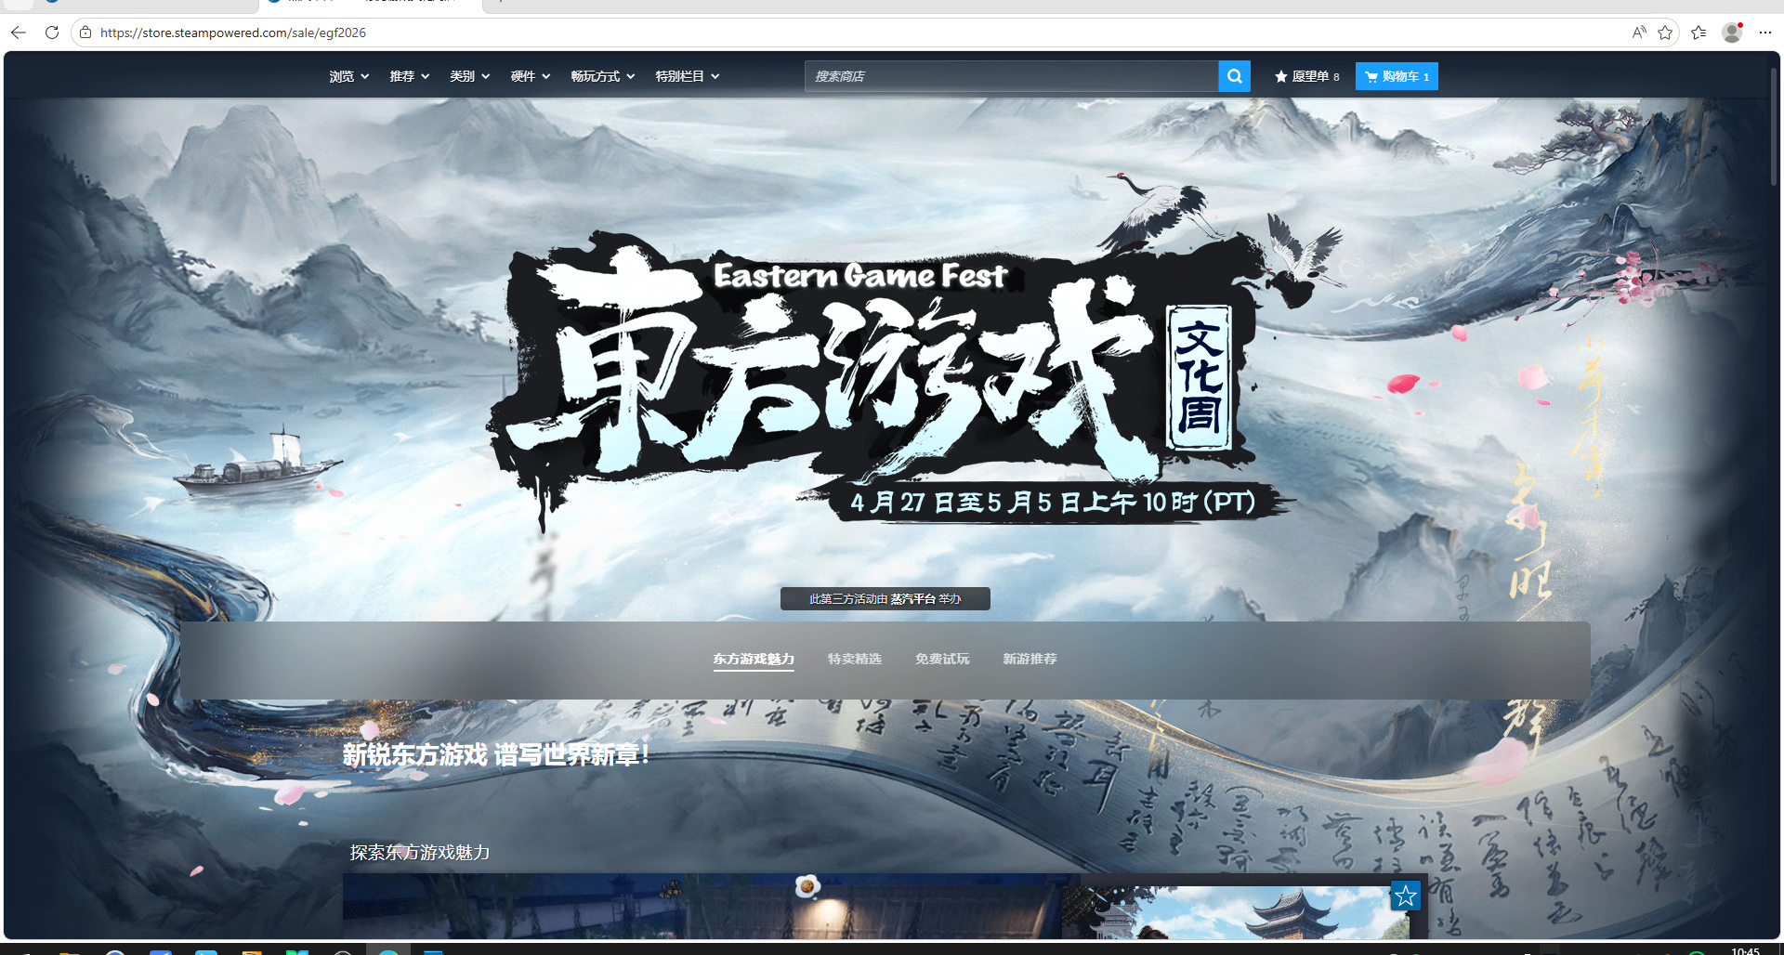This screenshot has height=955, width=1784.
Task: Open the wishlist (愿望单) star link
Action: (x=1306, y=76)
